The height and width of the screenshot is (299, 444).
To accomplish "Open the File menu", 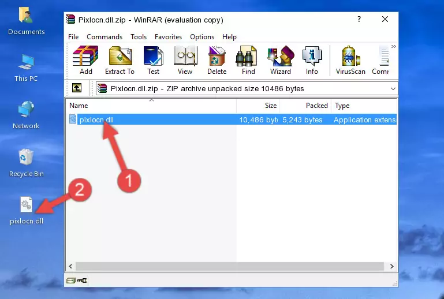I will (x=73, y=37).
